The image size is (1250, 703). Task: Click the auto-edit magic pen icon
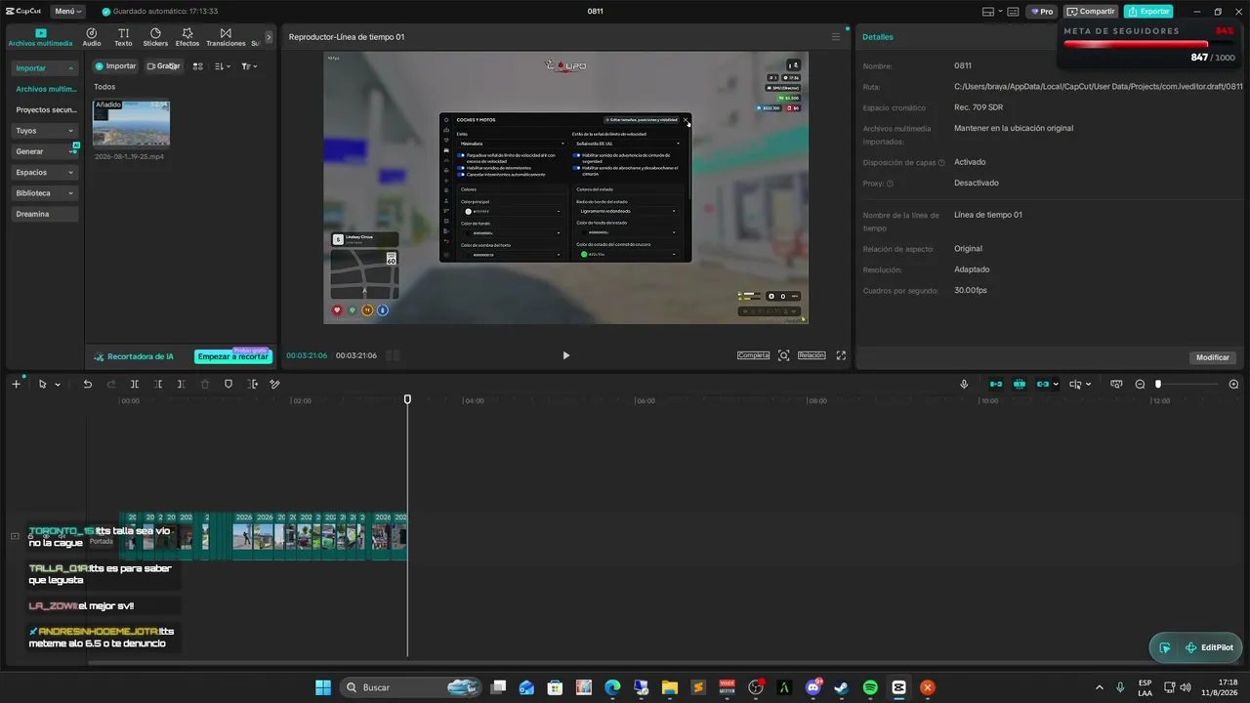pos(274,384)
